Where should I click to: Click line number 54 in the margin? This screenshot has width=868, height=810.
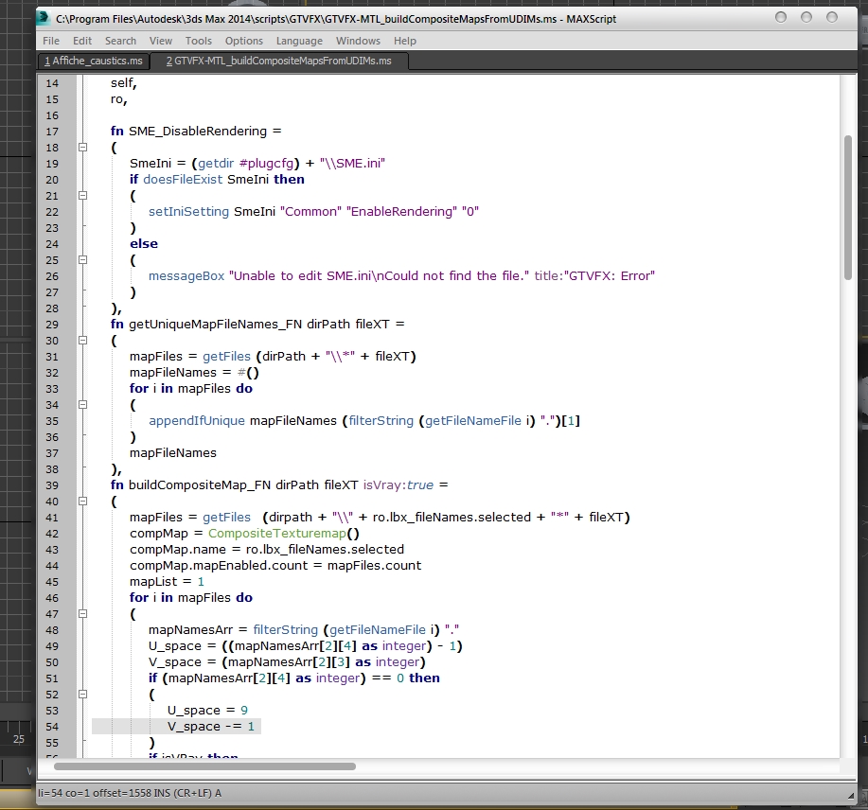click(52, 727)
